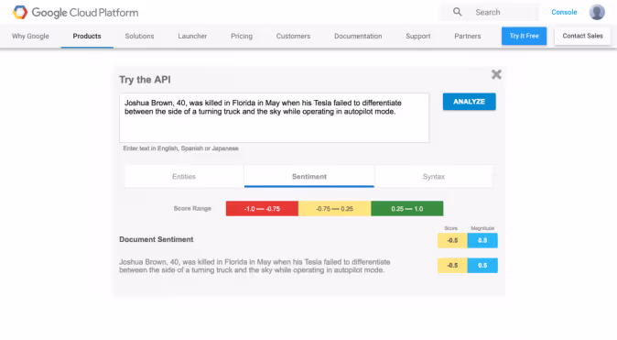Click the Magnitude column header

pos(482,228)
